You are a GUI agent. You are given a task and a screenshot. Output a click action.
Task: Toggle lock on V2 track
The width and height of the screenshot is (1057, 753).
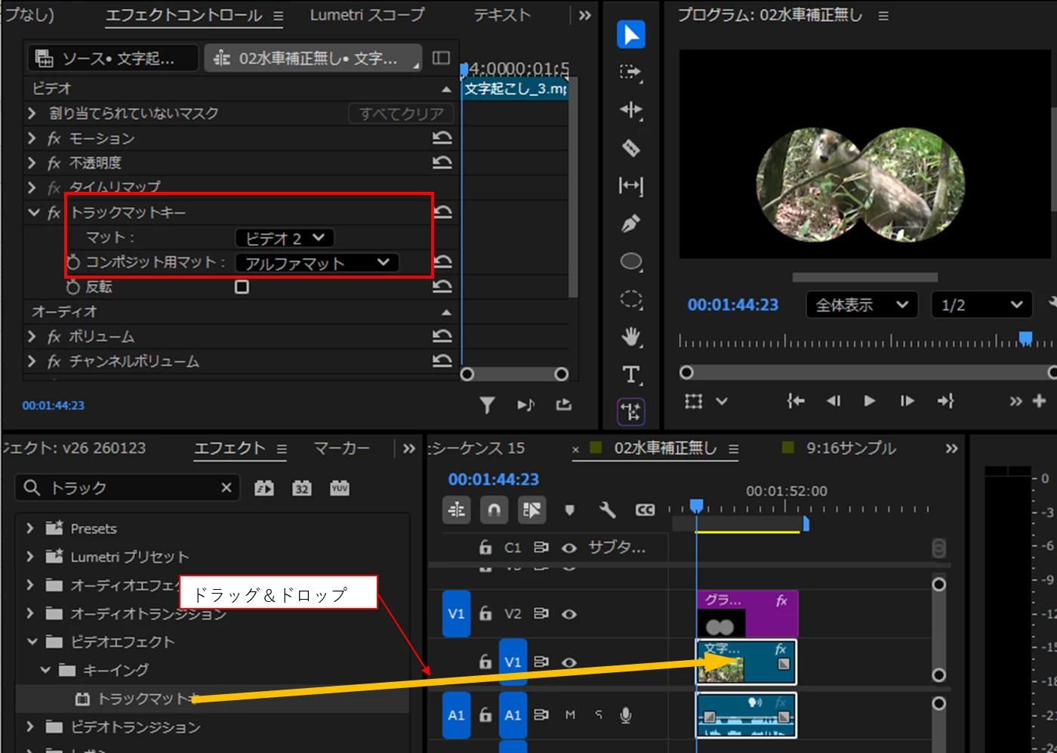(x=485, y=613)
